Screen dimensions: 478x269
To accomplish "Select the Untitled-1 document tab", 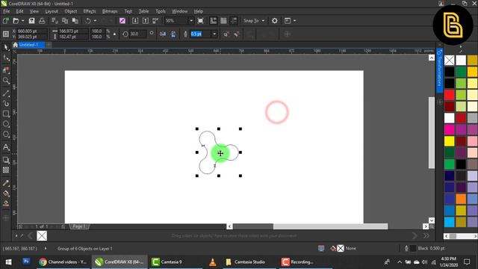I will pyautogui.click(x=28, y=45).
